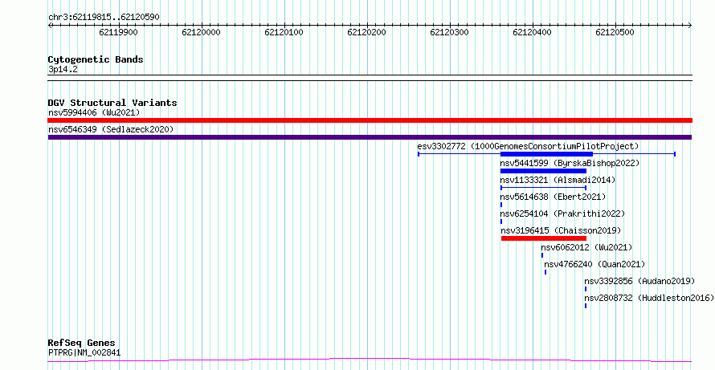Select ruler position 62120300
The image size is (715, 370).
449,32
